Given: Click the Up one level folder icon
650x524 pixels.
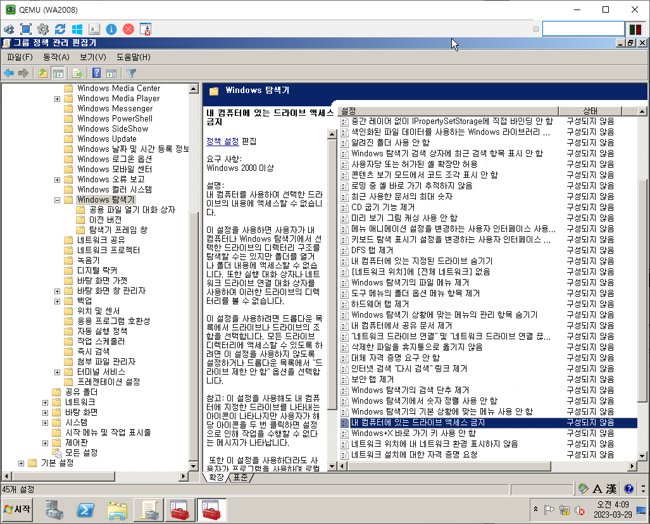Looking at the screenshot, I should (x=42, y=73).
